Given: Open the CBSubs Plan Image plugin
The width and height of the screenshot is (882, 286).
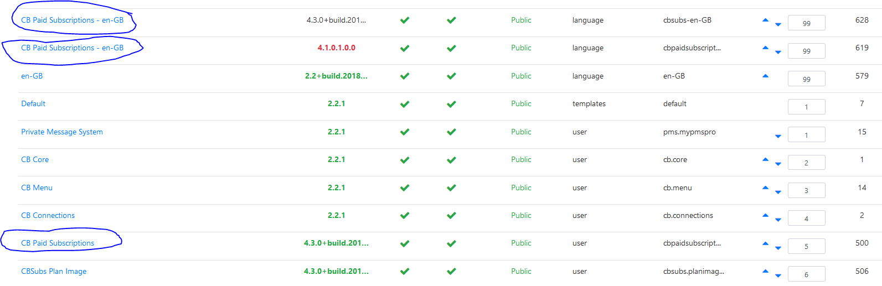Looking at the screenshot, I should coord(54,271).
